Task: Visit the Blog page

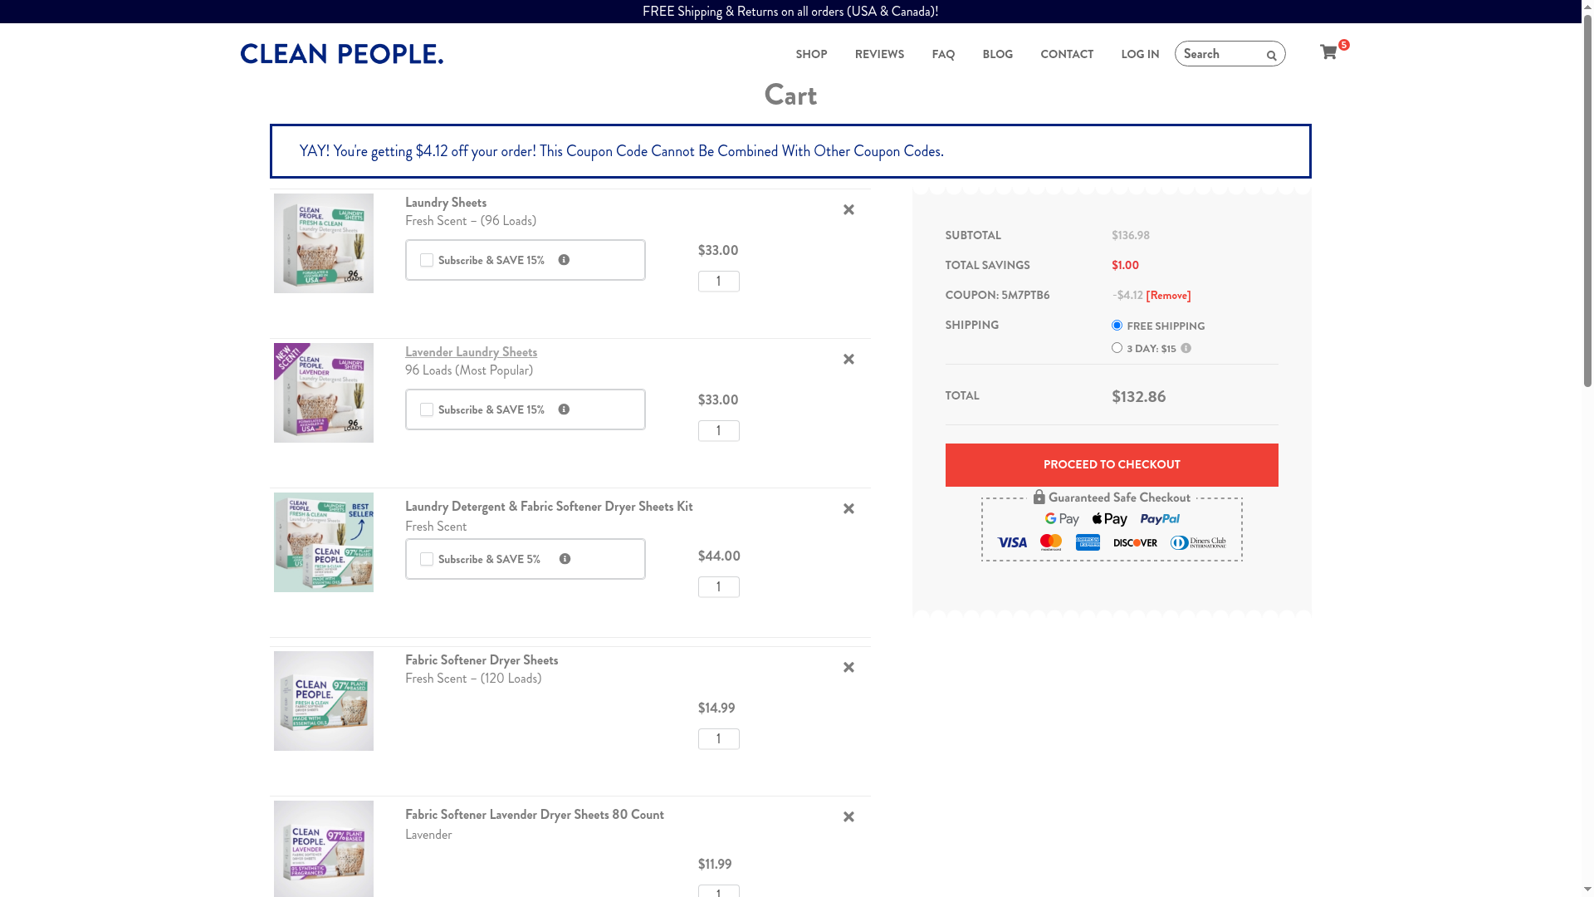Action: [997, 54]
